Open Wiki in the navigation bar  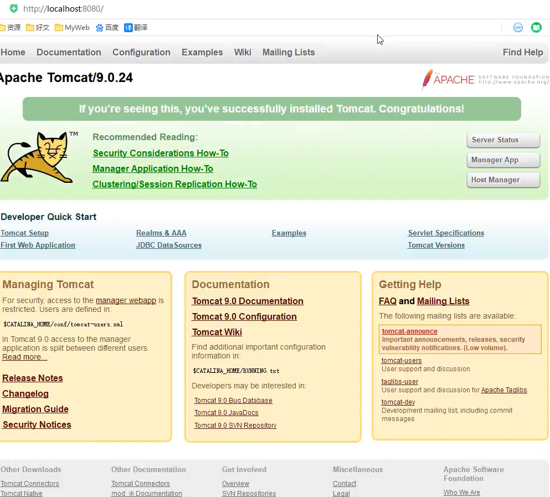pos(243,52)
